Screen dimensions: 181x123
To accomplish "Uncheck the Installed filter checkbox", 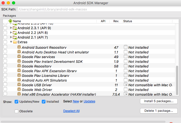I will click(x=44, y=102).
